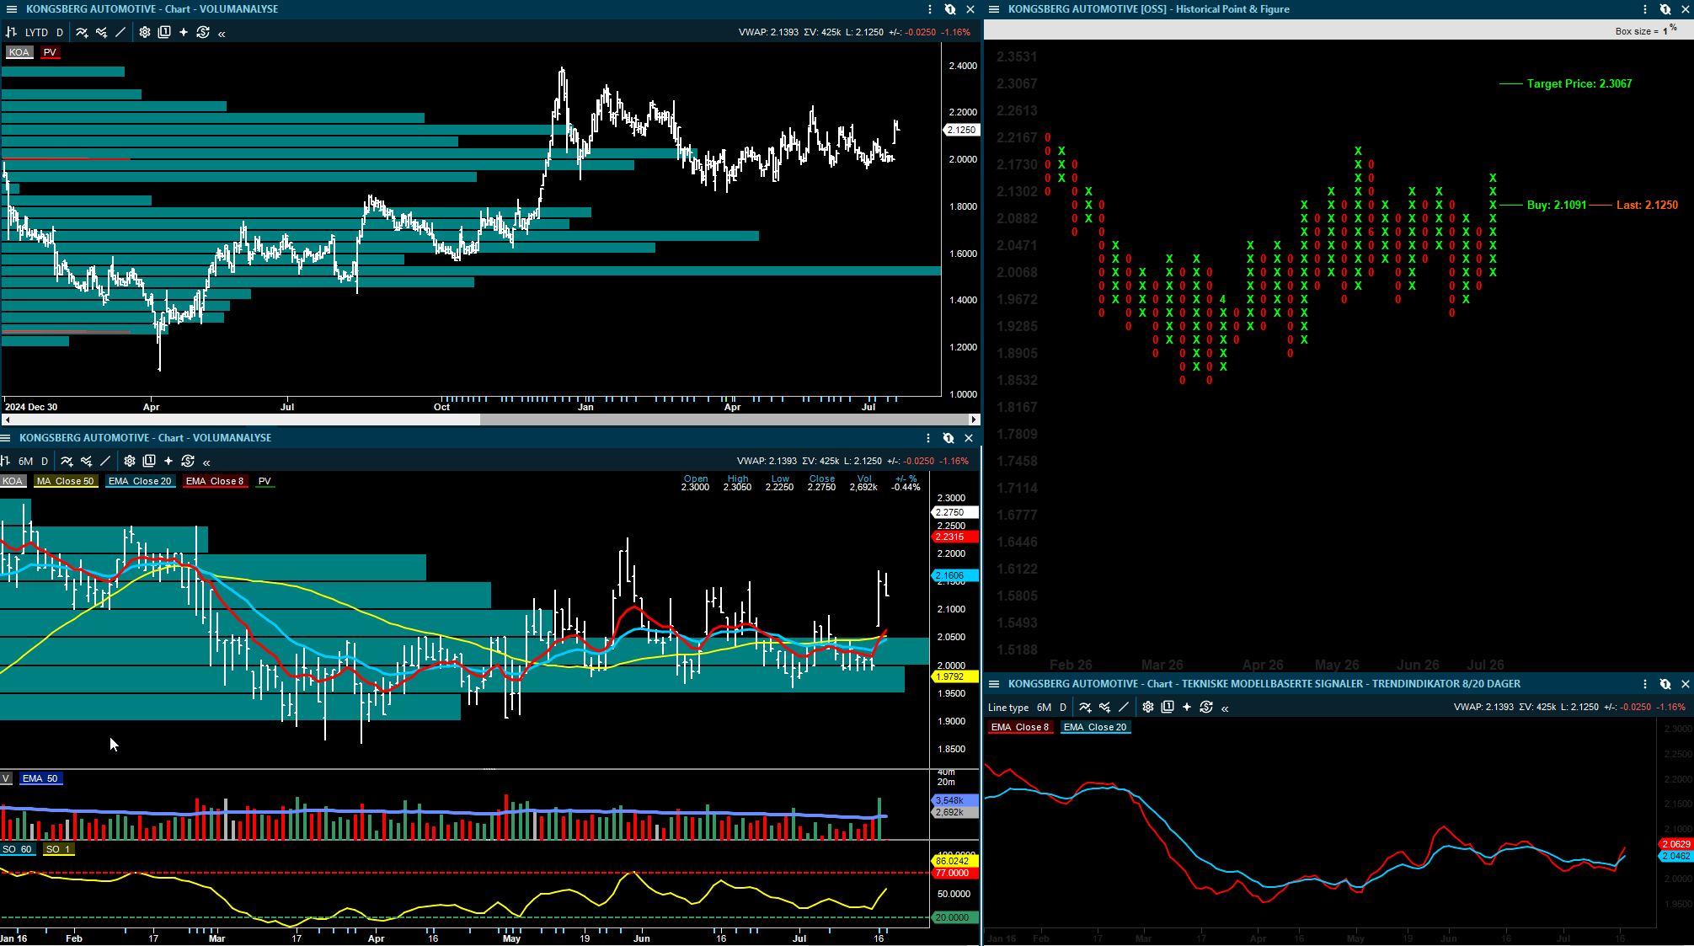Image resolution: width=1694 pixels, height=946 pixels.
Task: Open chart settings gear in the LYTD chart toolbar
Action: point(145,32)
